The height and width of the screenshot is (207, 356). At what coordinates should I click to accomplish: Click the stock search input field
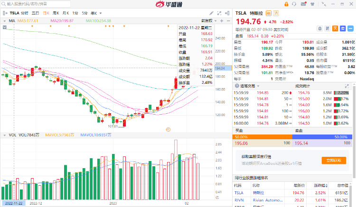(x=36, y=4)
